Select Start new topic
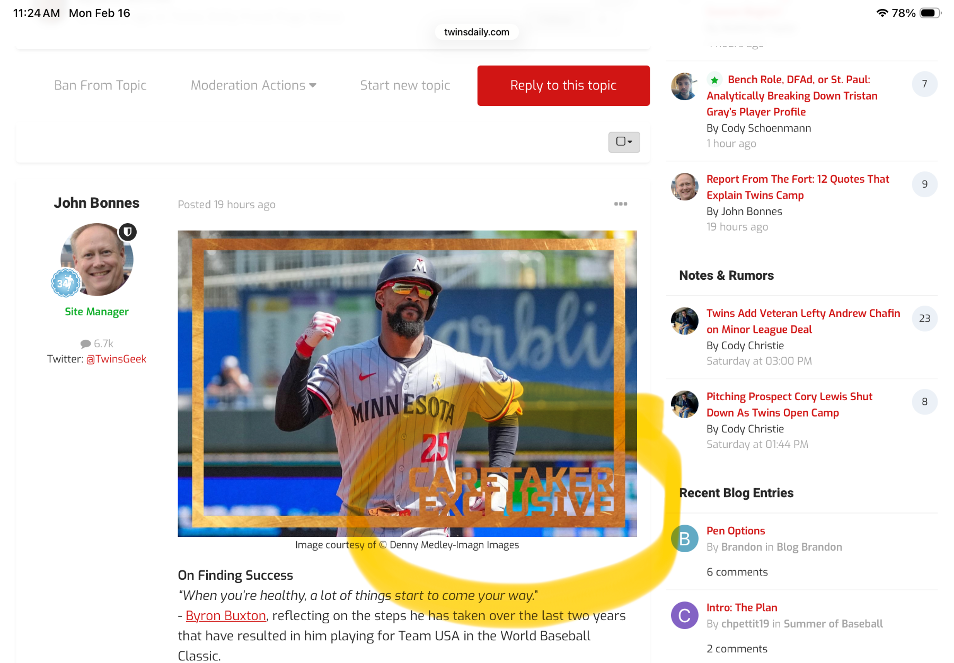This screenshot has height=663, width=954. tap(405, 85)
